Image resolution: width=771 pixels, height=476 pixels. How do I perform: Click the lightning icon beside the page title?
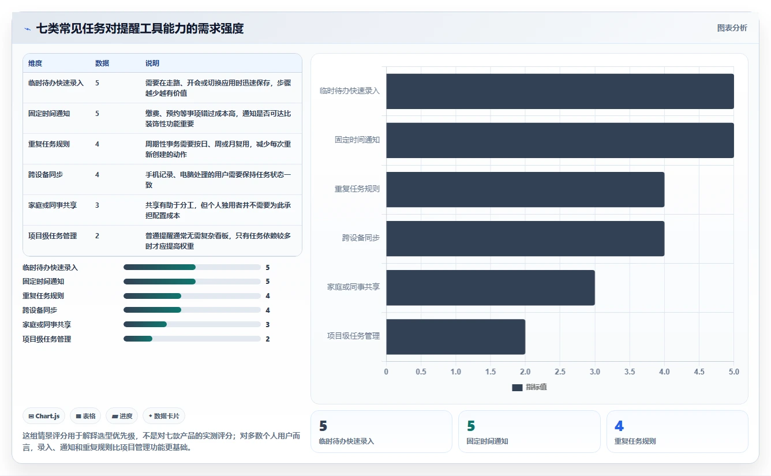pyautogui.click(x=27, y=28)
